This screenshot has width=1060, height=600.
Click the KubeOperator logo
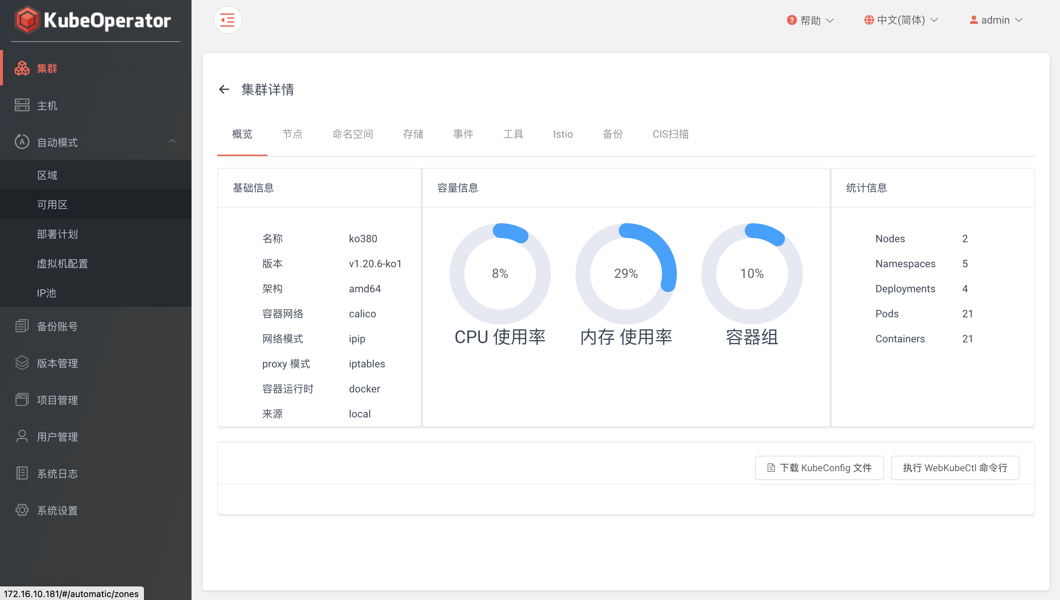(x=94, y=20)
